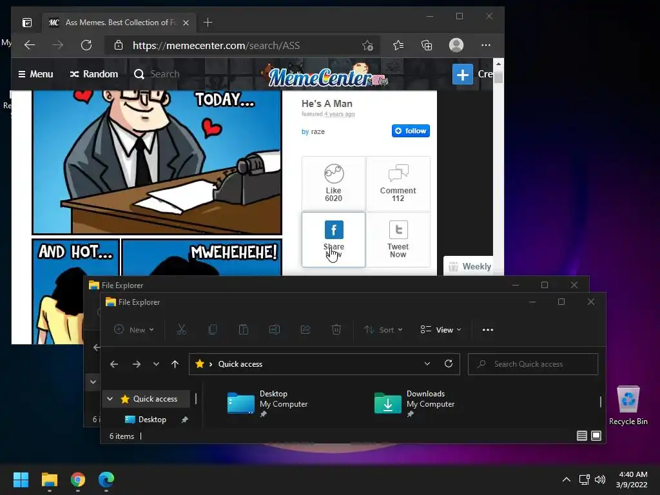Show hidden icons tray chevron
This screenshot has height=495, width=660.
click(x=567, y=480)
